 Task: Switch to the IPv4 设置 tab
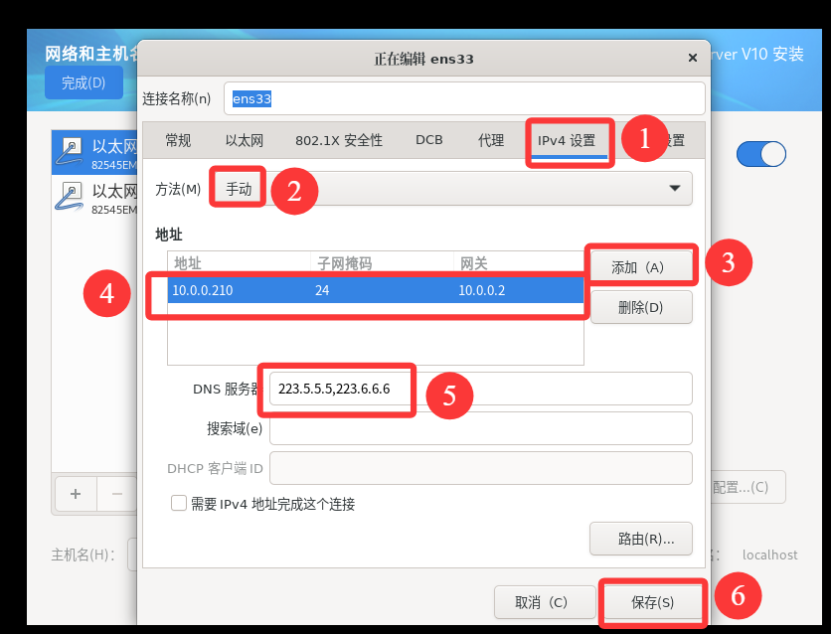click(567, 141)
